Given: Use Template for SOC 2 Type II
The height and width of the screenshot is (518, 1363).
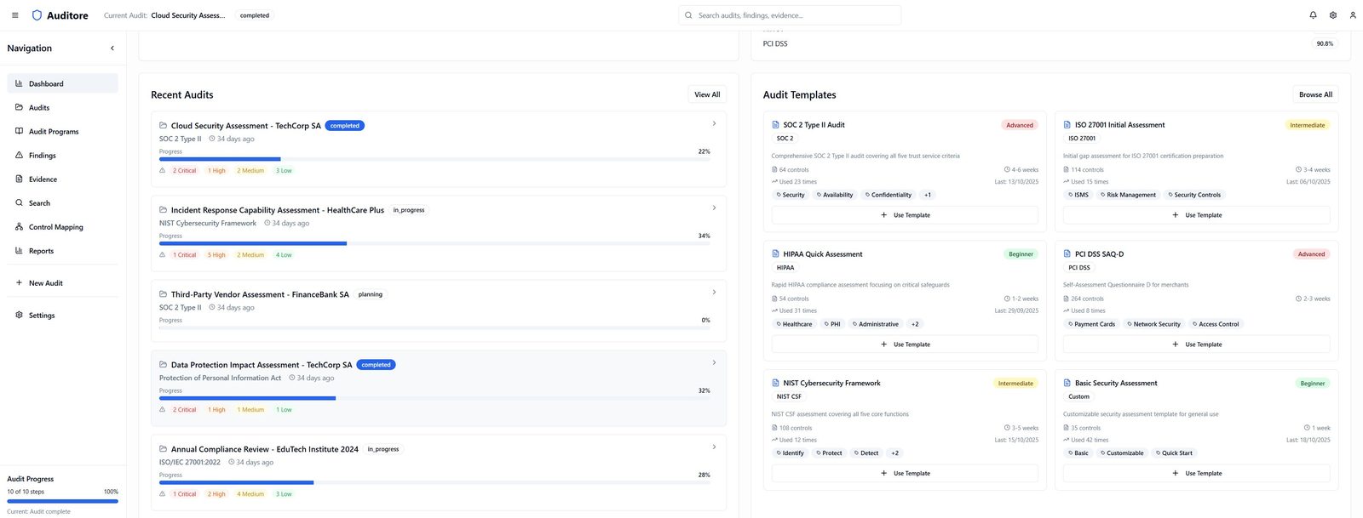Looking at the screenshot, I should [905, 215].
